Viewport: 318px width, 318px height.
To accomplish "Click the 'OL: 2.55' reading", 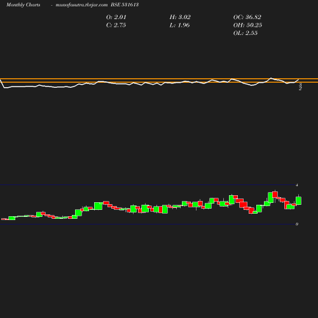I will click(245, 33).
